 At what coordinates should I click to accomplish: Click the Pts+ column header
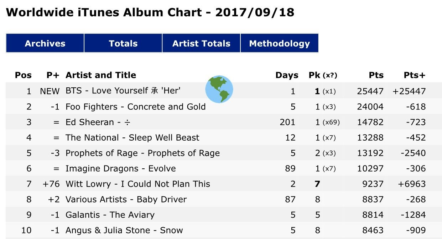[414, 75]
